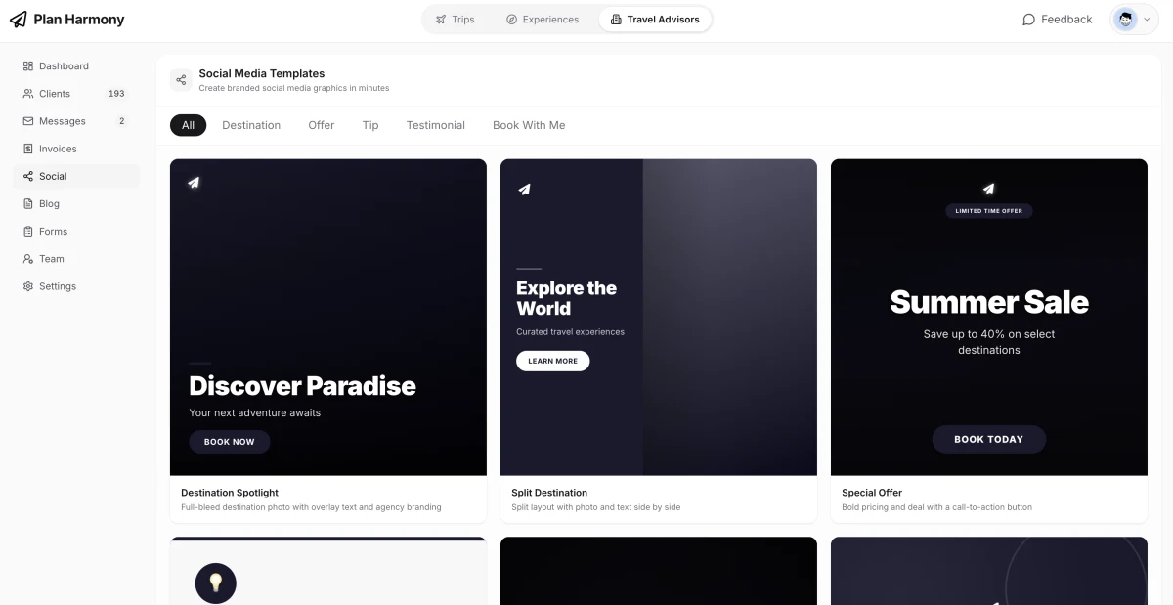1173x605 pixels.
Task: Click the Special Offer title
Action: point(872,493)
